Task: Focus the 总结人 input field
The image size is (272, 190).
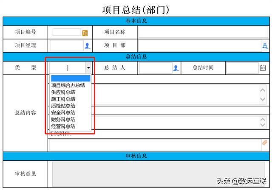Action: (x=156, y=68)
